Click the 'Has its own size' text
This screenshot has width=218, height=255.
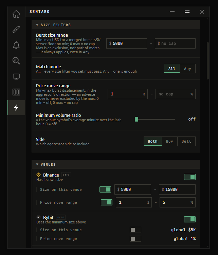50,180
